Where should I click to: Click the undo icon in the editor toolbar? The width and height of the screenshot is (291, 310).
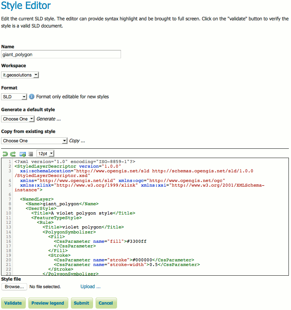point(5,154)
